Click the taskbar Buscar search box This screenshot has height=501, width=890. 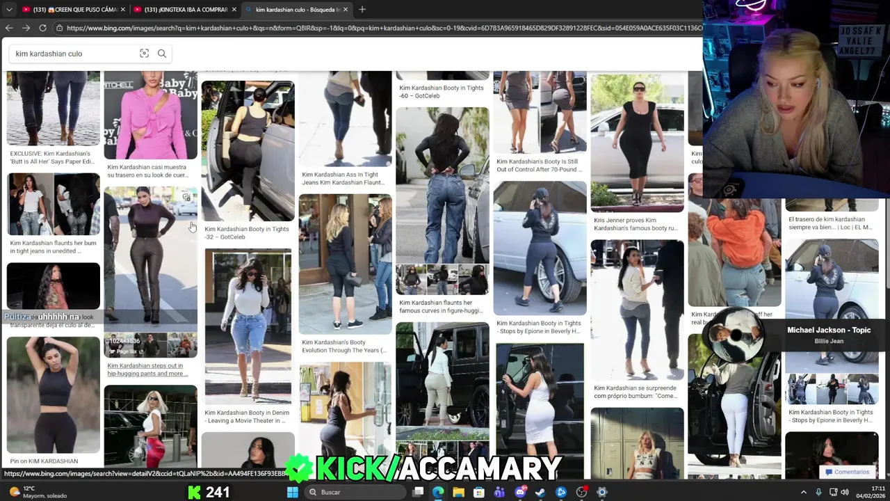(354, 492)
